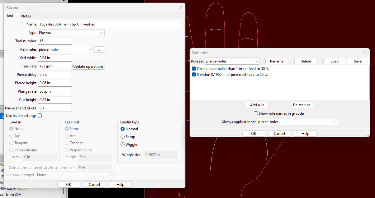Click the tool Name text field
The height and width of the screenshot is (198, 375).
(110, 24)
